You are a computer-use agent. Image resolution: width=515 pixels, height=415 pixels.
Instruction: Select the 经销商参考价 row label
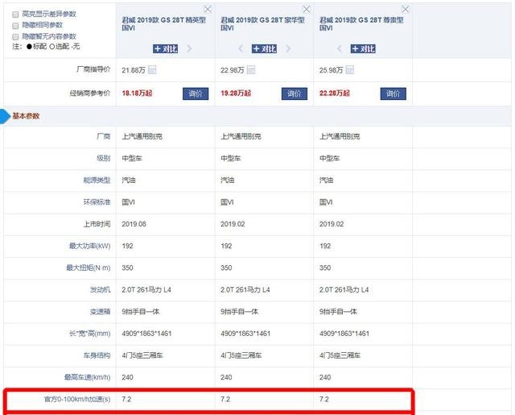pos(90,93)
